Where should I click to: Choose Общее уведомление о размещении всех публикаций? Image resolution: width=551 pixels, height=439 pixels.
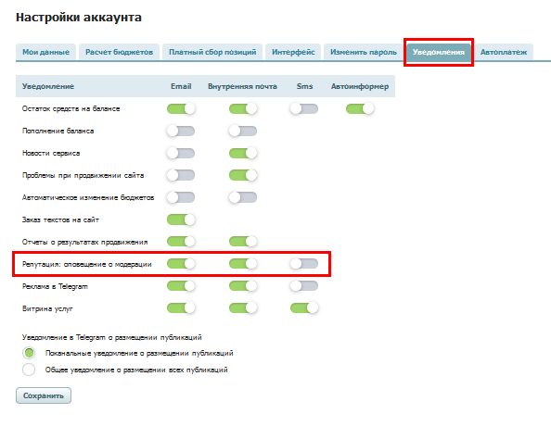coord(29,370)
